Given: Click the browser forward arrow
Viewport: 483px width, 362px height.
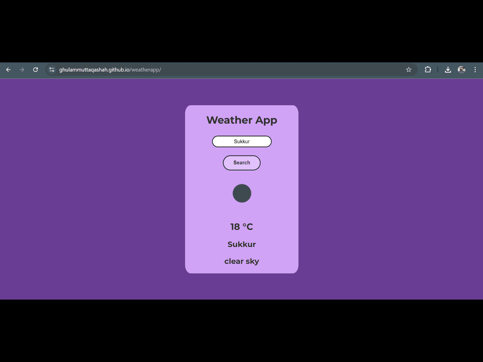Looking at the screenshot, I should [x=22, y=70].
